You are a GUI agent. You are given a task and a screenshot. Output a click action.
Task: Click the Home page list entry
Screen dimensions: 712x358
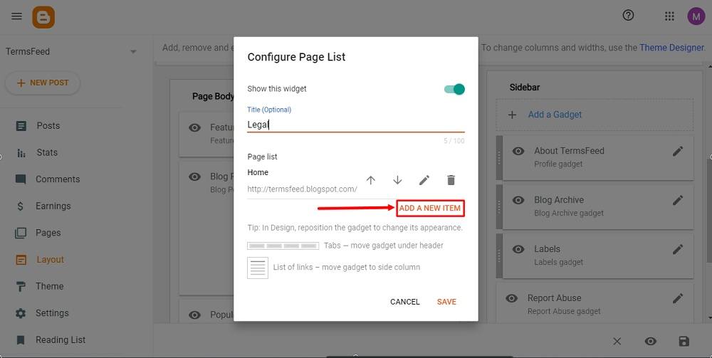click(x=258, y=172)
